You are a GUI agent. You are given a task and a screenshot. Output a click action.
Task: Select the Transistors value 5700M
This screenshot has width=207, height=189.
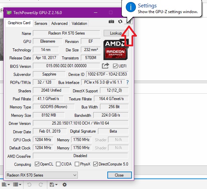coord(91,58)
